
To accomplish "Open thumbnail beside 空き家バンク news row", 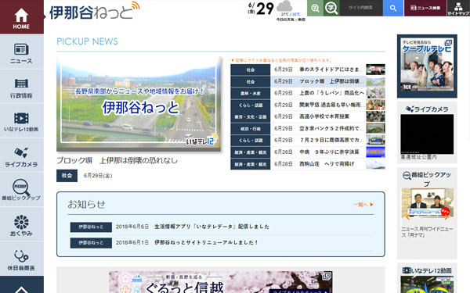I will pyautogui.click(x=375, y=129).
